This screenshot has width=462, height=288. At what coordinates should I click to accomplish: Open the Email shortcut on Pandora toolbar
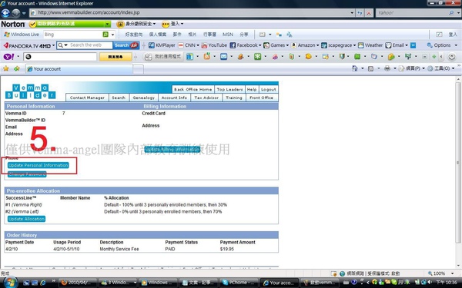(395, 45)
